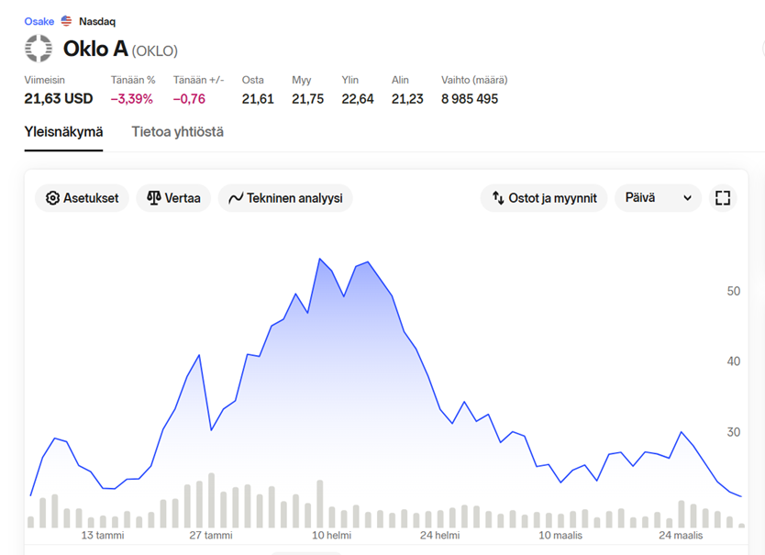Expand the Päivä dropdown chevron
The height and width of the screenshot is (555, 765).
click(687, 198)
